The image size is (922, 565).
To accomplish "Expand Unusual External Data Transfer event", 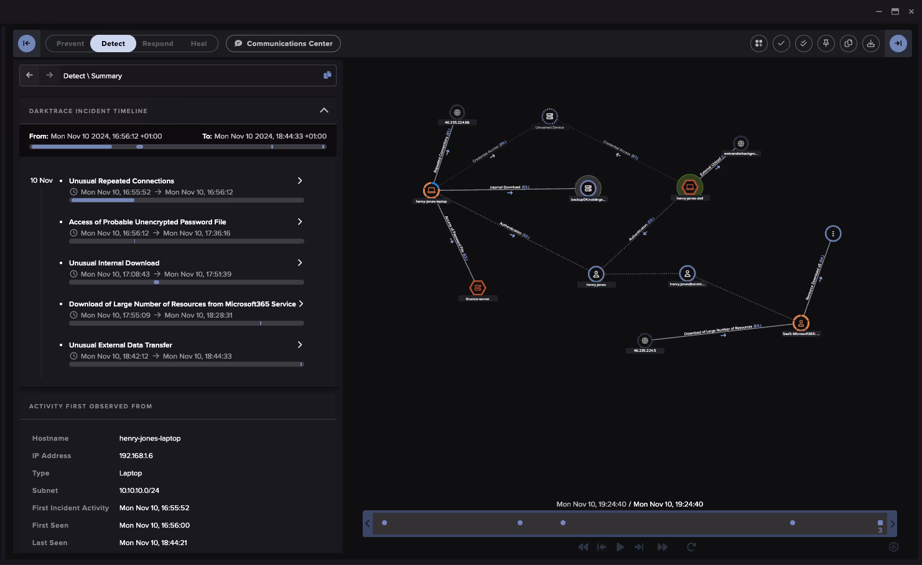I will [x=300, y=344].
